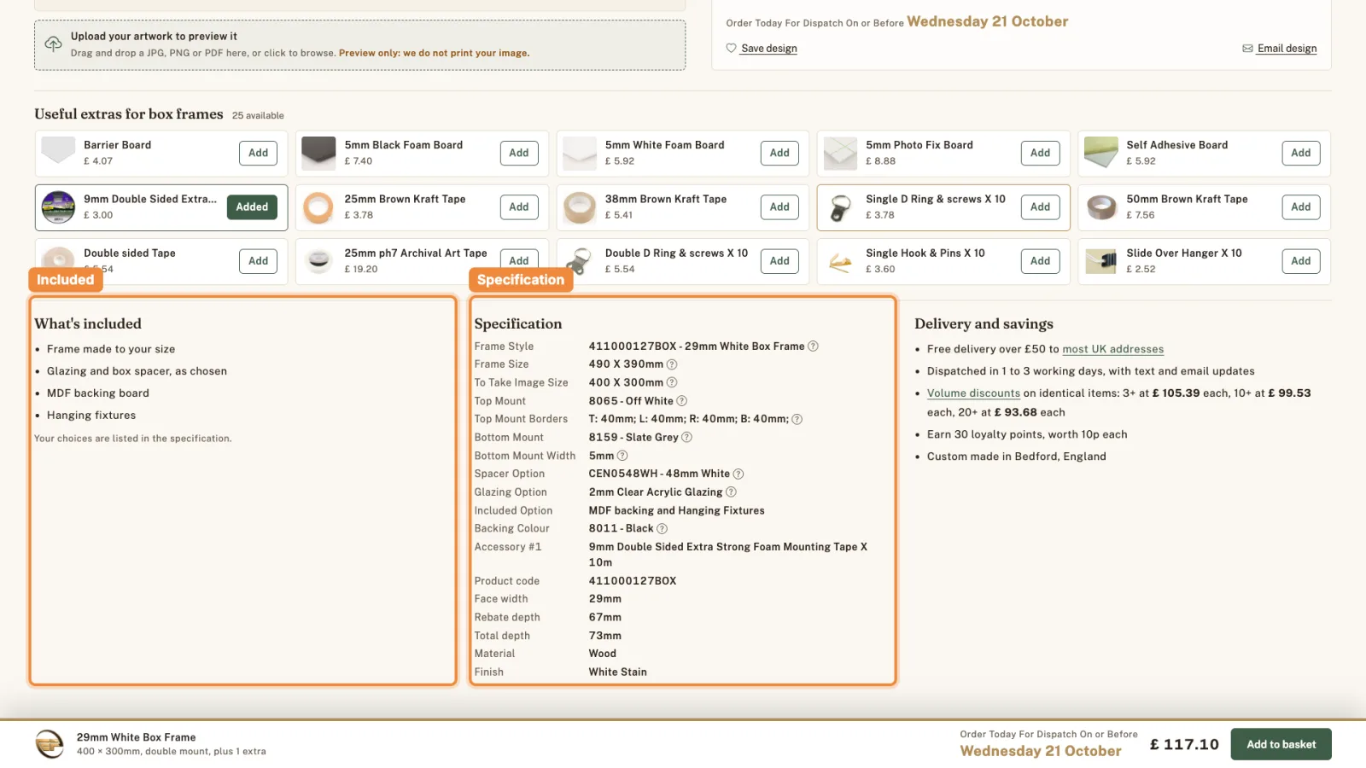Screen dimensions: 1366x768
Task: Add Double D Ring & screws X 10
Action: (x=779, y=261)
